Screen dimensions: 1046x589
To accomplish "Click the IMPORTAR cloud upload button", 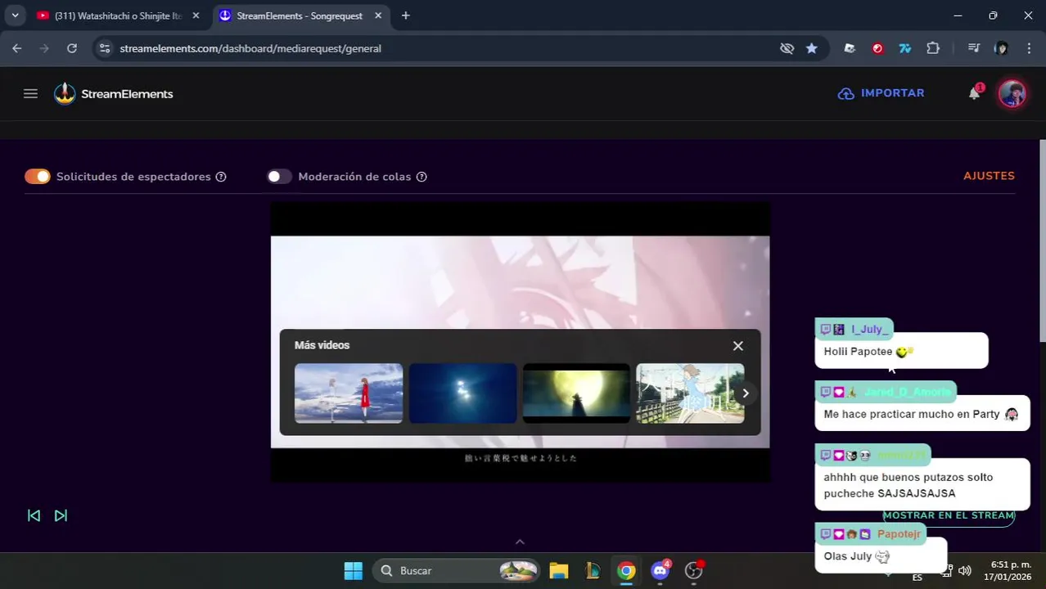I will coord(881,93).
